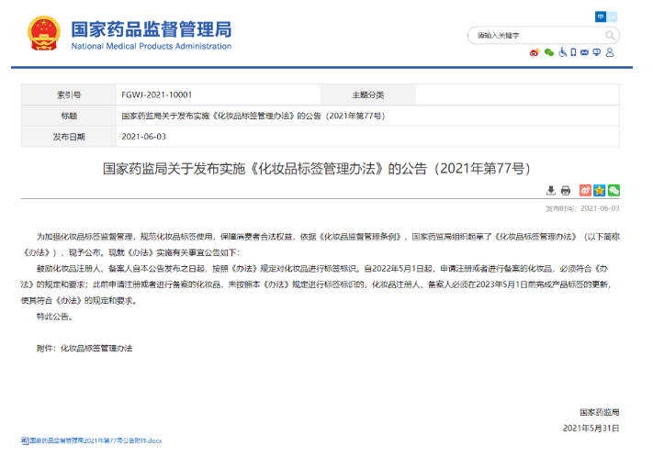Image resolution: width=653 pixels, height=468 pixels.
Task: Open the header WeChat icon
Action: pos(548,52)
